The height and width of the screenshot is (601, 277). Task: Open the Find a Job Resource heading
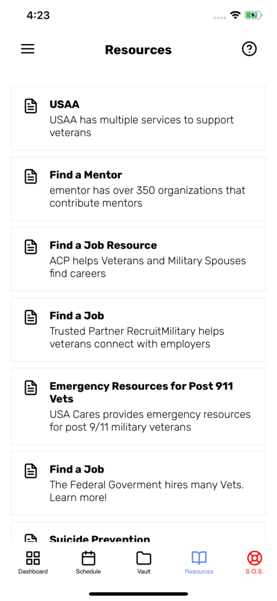103,245
